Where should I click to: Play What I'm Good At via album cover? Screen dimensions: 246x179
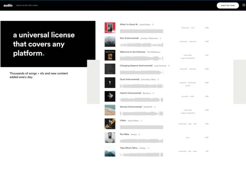(x=110, y=28)
